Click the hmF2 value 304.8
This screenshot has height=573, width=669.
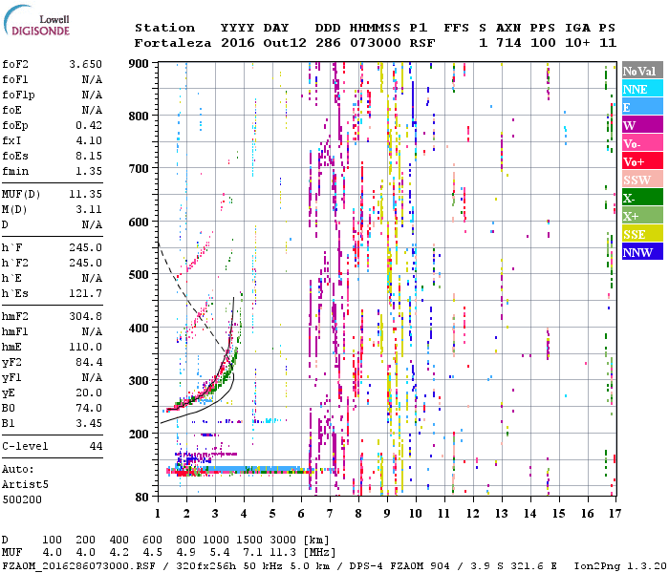[85, 316]
